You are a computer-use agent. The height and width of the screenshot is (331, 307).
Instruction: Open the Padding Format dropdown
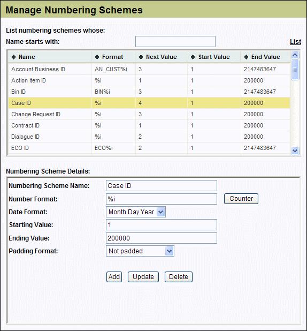(x=170, y=251)
